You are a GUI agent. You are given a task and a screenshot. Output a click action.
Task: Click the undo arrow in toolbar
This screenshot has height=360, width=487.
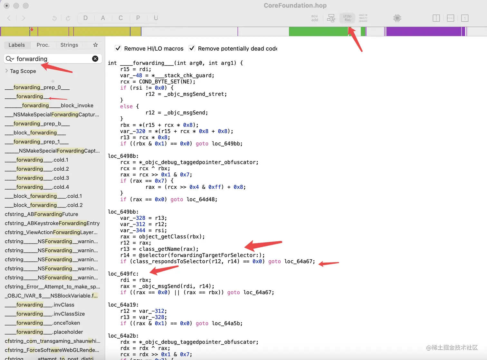tap(54, 18)
